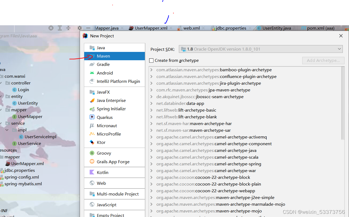
Task: Click the Gradle elephant icon
Action: [x=92, y=65]
